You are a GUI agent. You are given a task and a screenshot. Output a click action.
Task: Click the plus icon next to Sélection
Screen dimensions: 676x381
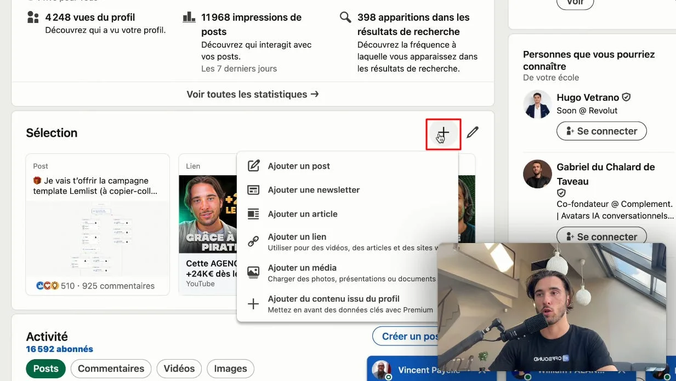click(x=443, y=133)
